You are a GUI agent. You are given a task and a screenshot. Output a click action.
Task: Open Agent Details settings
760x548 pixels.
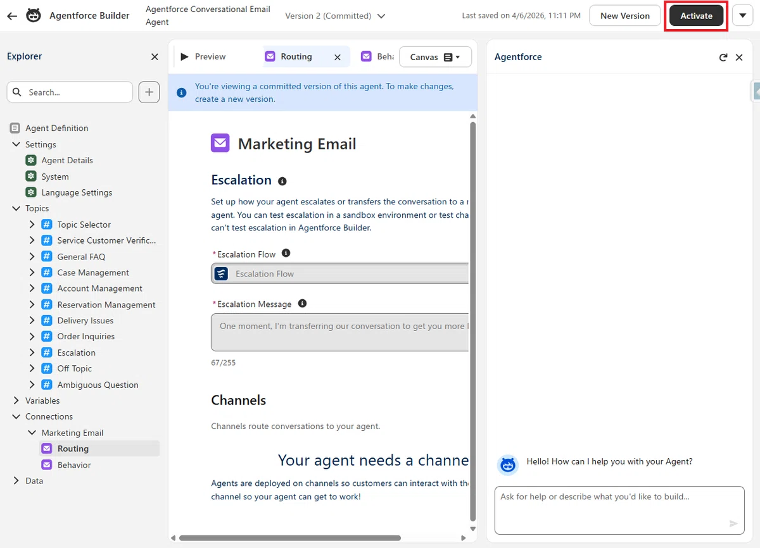pos(67,161)
